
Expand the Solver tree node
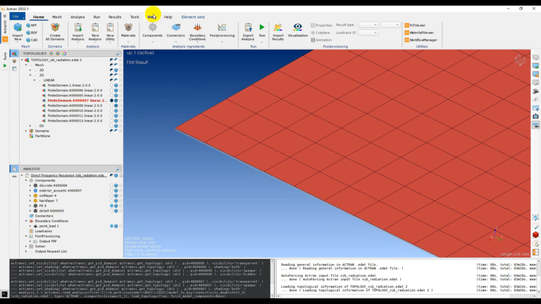tap(26, 246)
